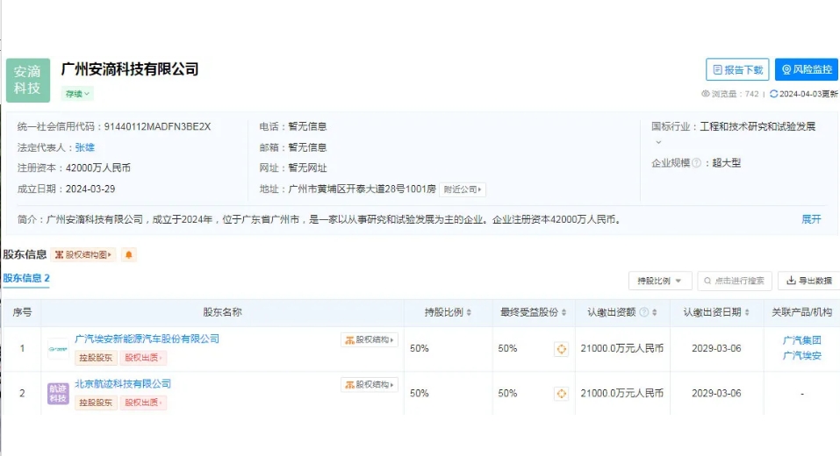840x456 pixels.
Task: Open 股权结构 for 广汽埃安 row
Action: pos(370,340)
